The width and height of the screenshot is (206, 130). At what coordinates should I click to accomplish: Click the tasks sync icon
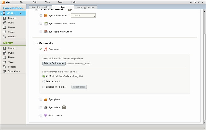[x=46, y=32]
